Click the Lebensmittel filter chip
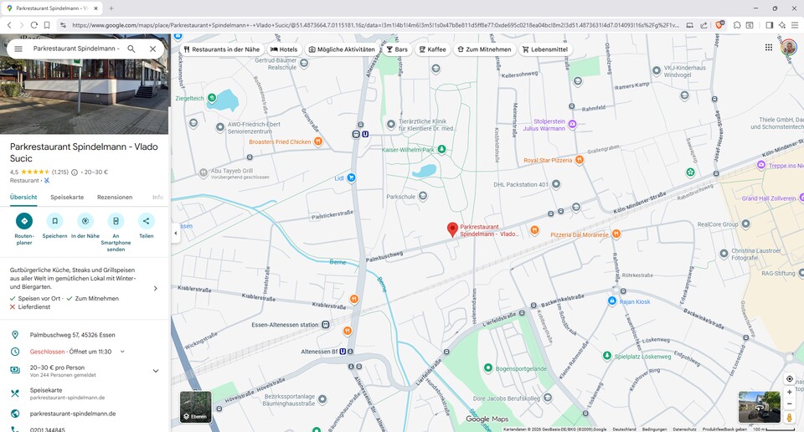The height and width of the screenshot is (432, 804). pos(544,49)
